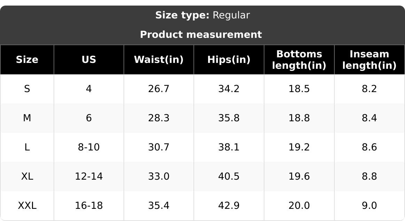Image resolution: width=405 pixels, height=221 pixels.
Task: Select the XXL size row label
Action: point(27,206)
